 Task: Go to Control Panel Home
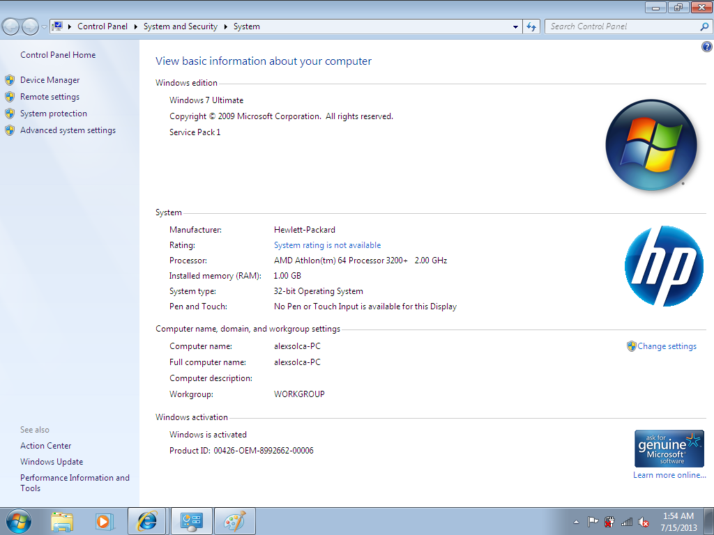point(58,55)
